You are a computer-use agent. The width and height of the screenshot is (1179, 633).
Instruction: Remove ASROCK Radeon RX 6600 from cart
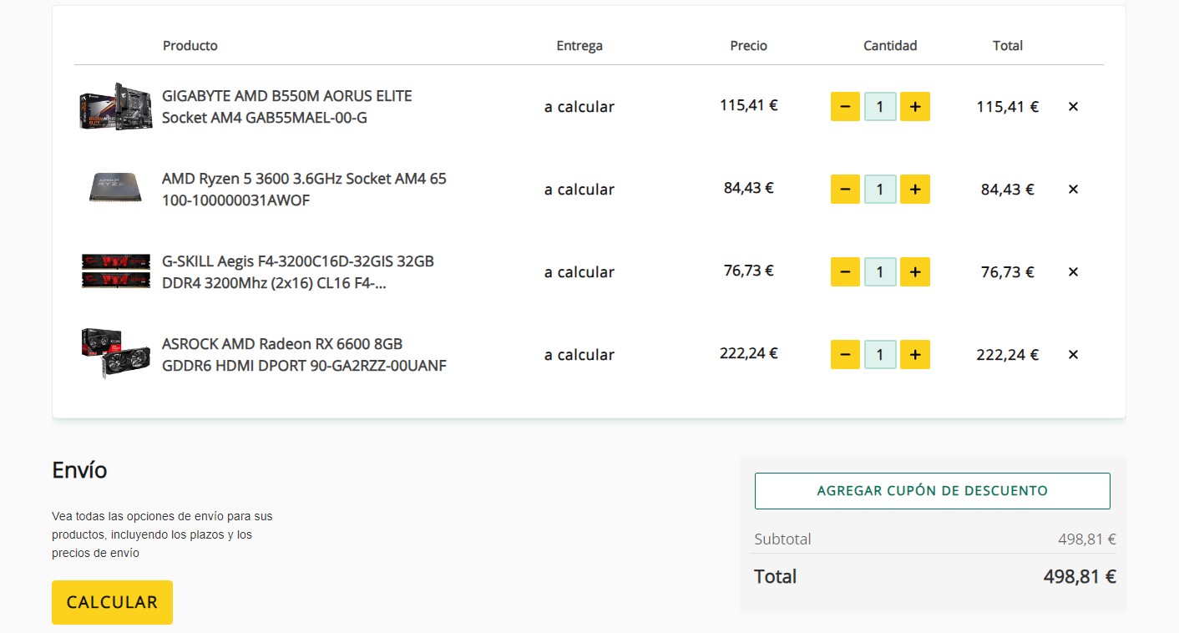(1074, 355)
